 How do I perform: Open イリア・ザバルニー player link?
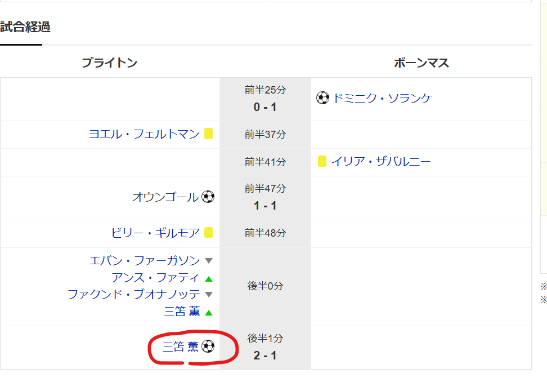[x=381, y=161]
